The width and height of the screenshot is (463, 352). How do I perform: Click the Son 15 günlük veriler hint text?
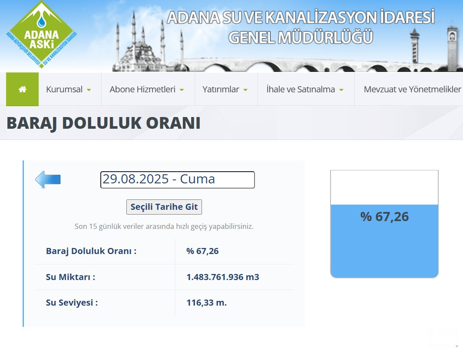pos(164,226)
